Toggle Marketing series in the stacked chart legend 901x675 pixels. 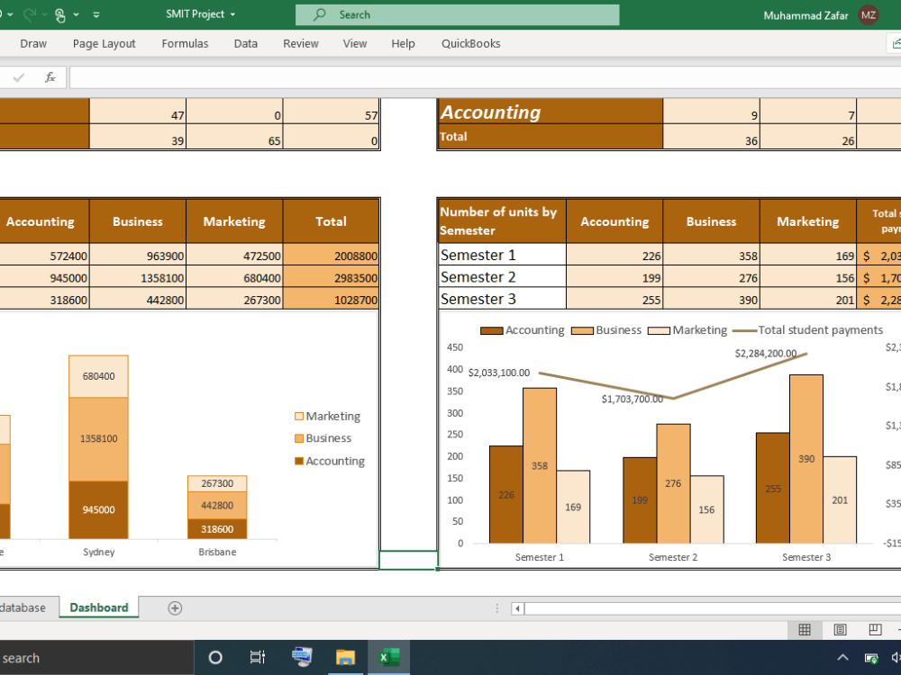(x=327, y=416)
